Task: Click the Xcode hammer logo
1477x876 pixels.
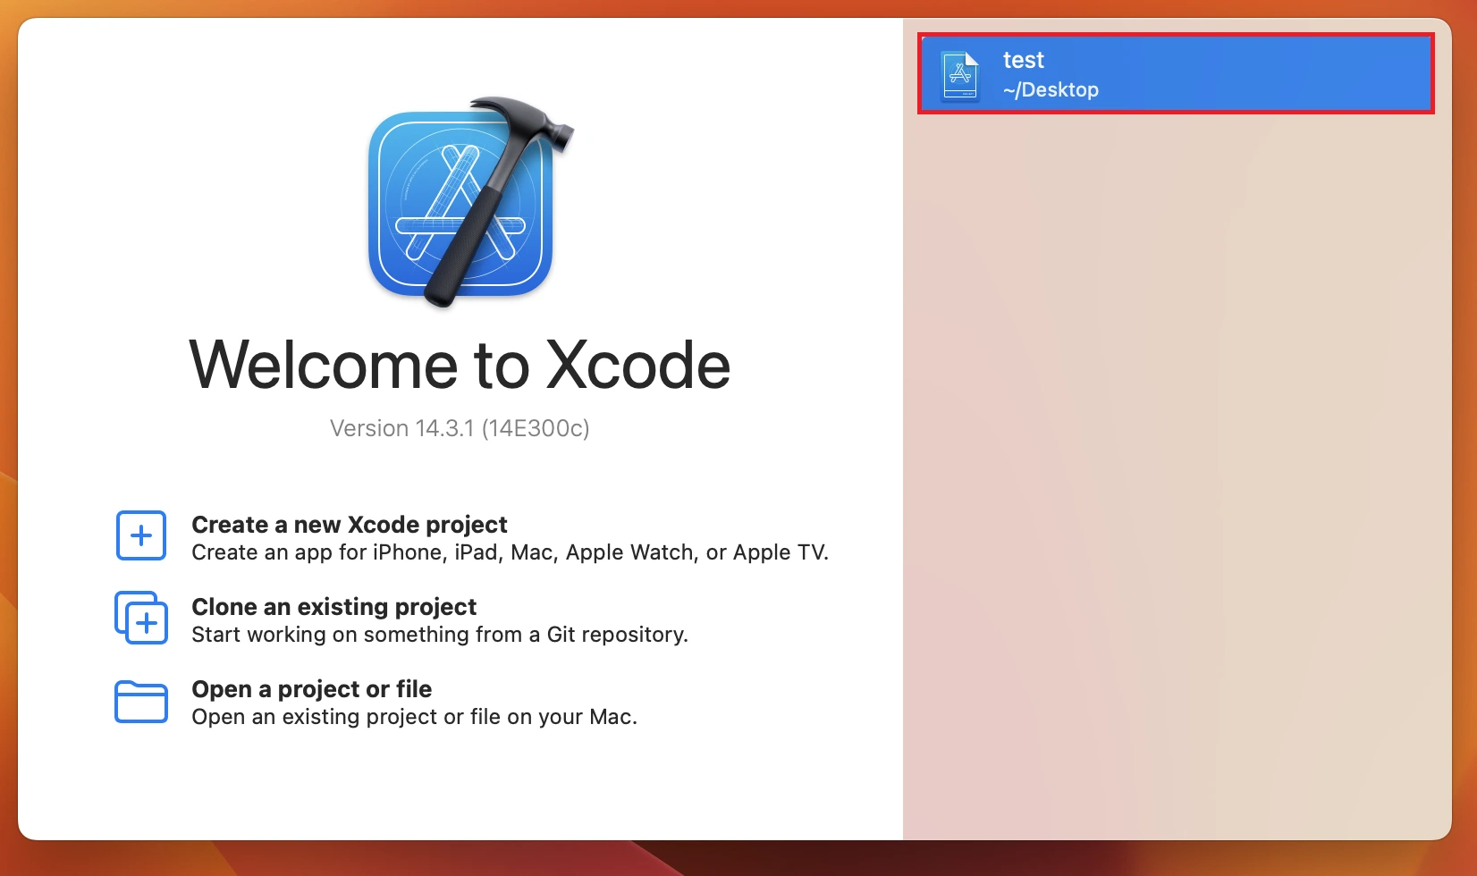Action: point(461,206)
